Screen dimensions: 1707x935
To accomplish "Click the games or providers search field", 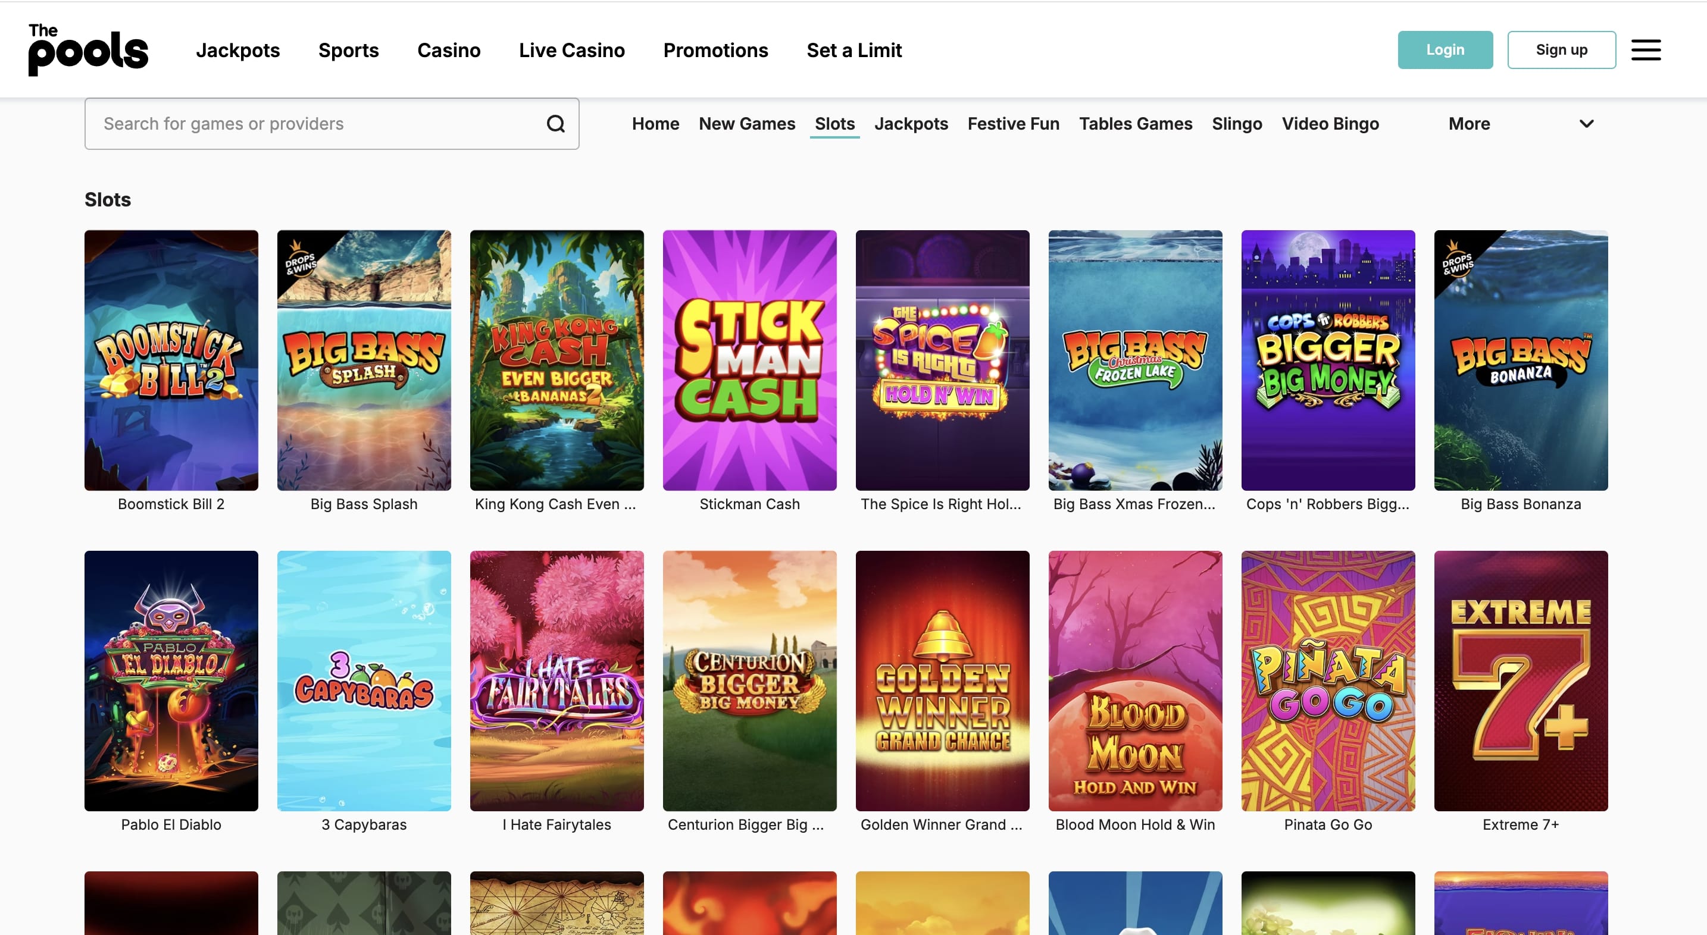I will pos(318,124).
